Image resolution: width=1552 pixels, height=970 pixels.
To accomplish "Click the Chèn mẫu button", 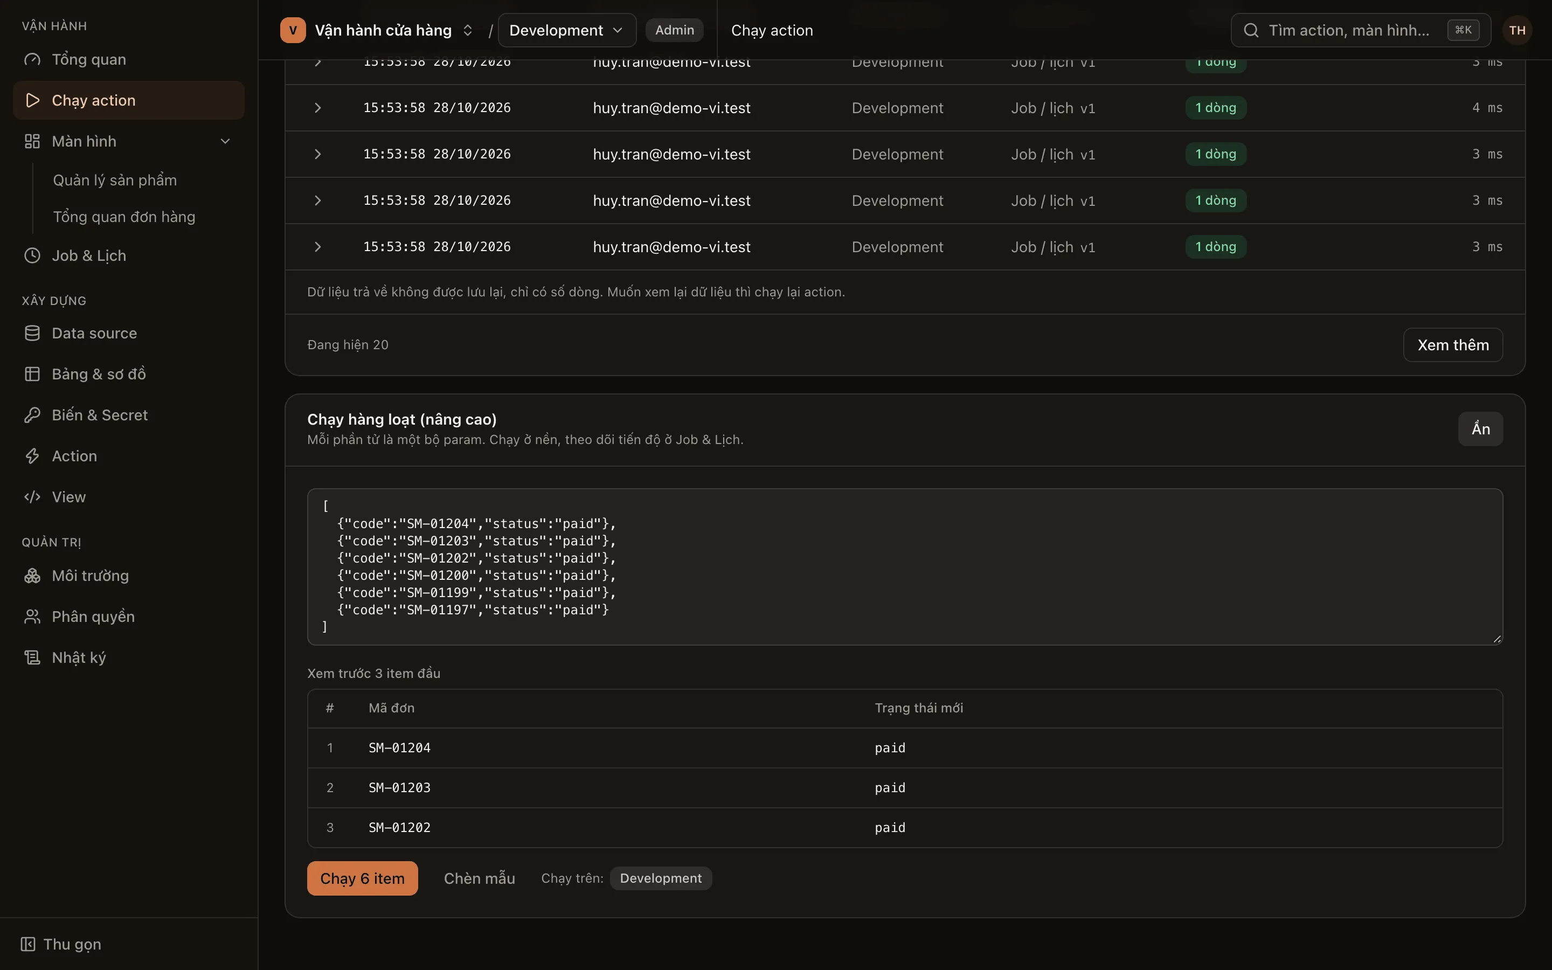I will pyautogui.click(x=479, y=878).
